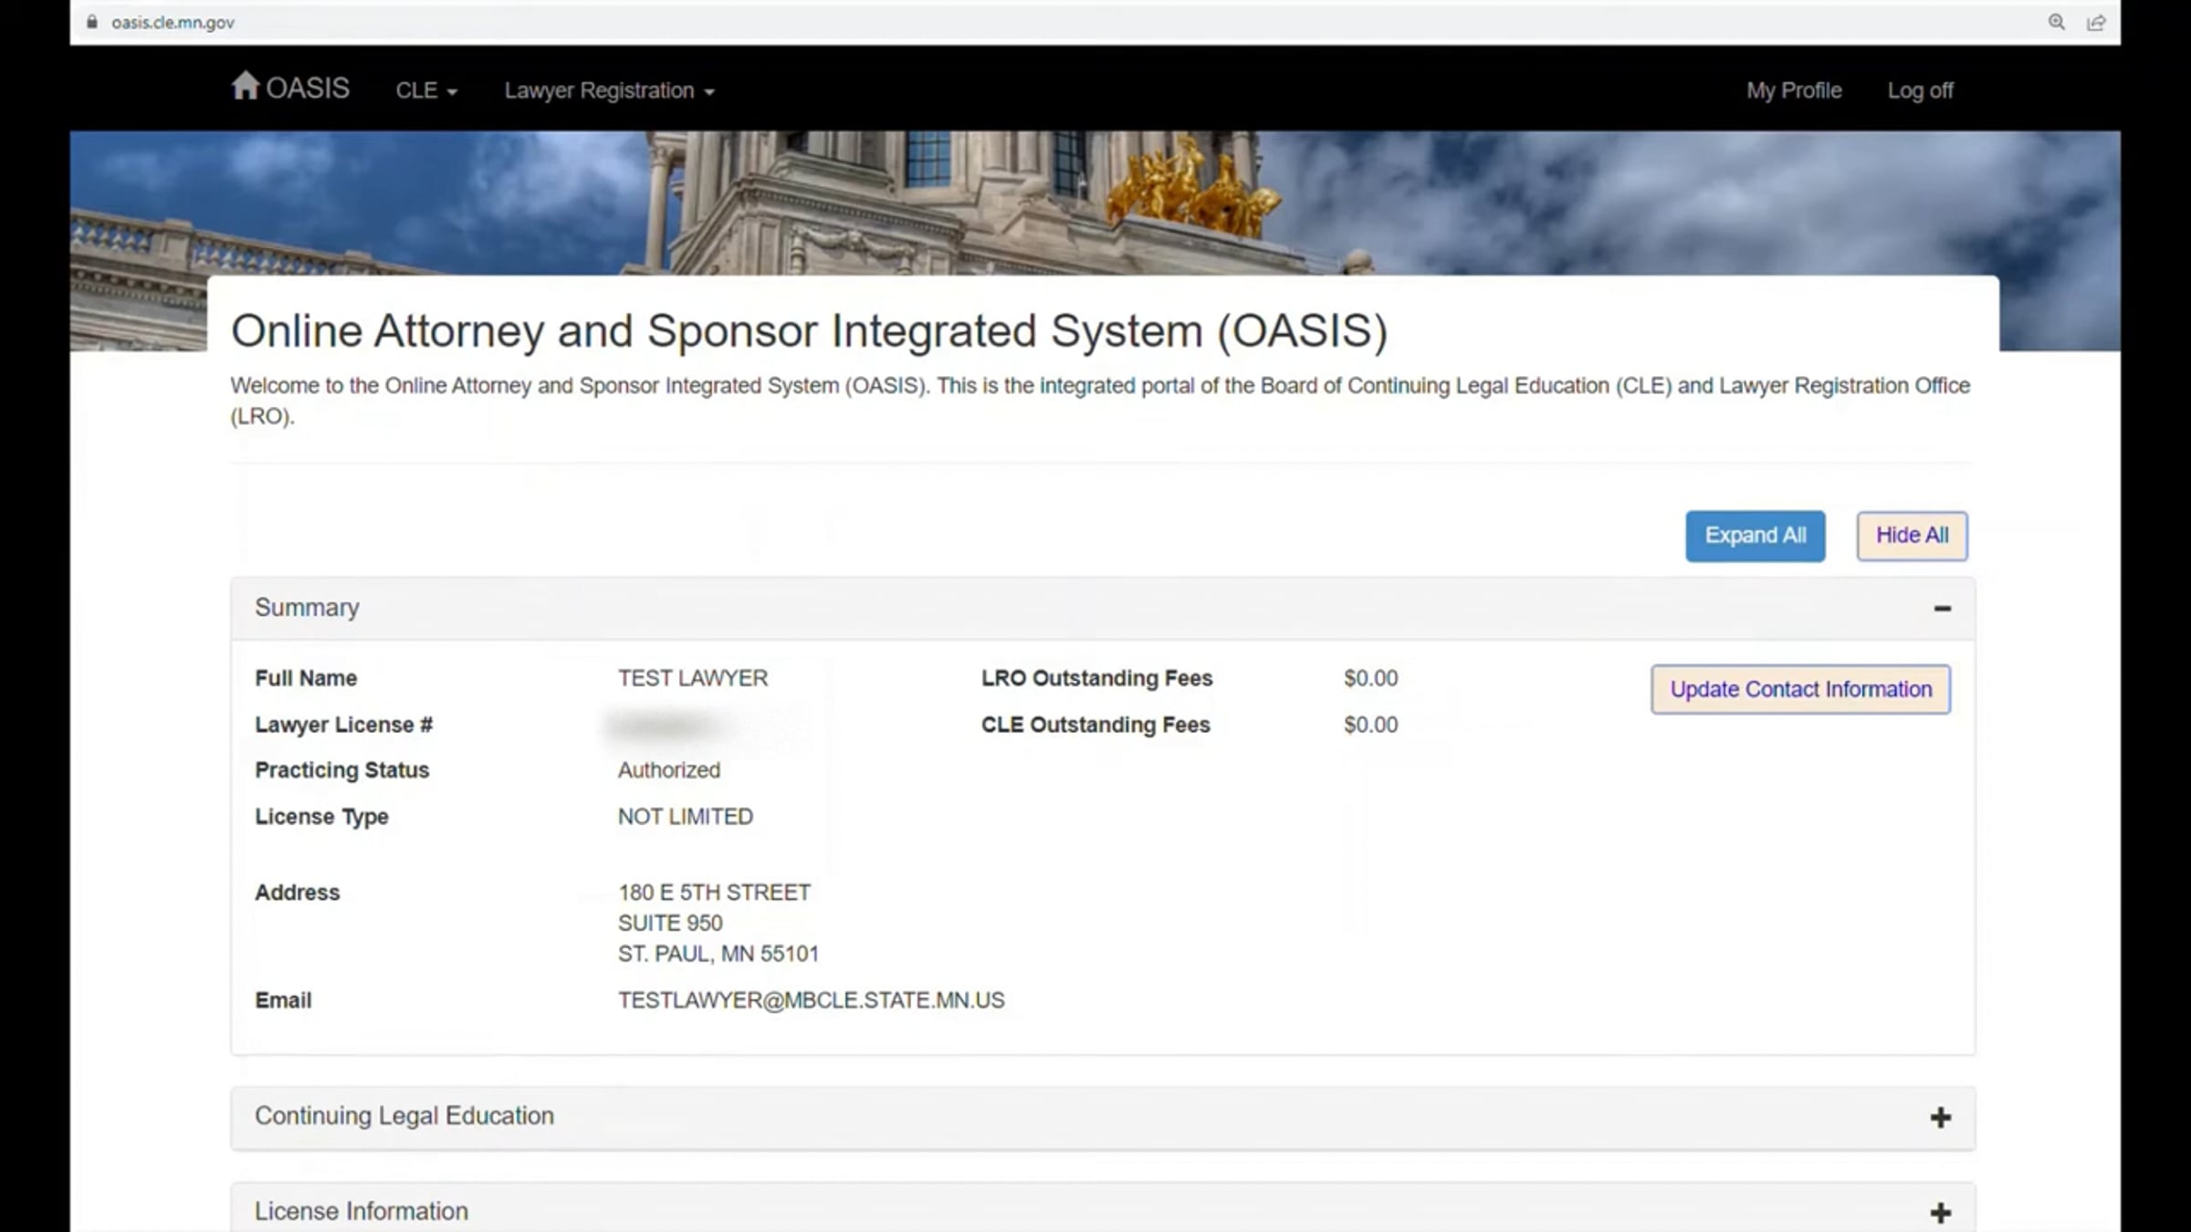The height and width of the screenshot is (1232, 2191).
Task: Click the License Information panel title
Action: point(362,1211)
